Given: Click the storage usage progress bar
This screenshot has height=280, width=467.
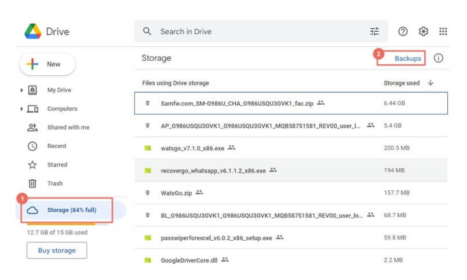Looking at the screenshot, I should (x=67, y=224).
